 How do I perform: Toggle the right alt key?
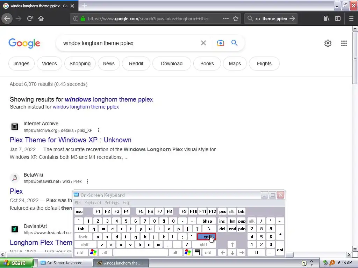tap(175, 252)
